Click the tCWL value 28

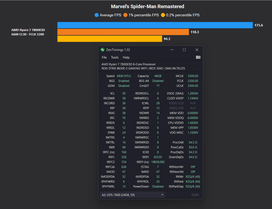tap(158, 103)
